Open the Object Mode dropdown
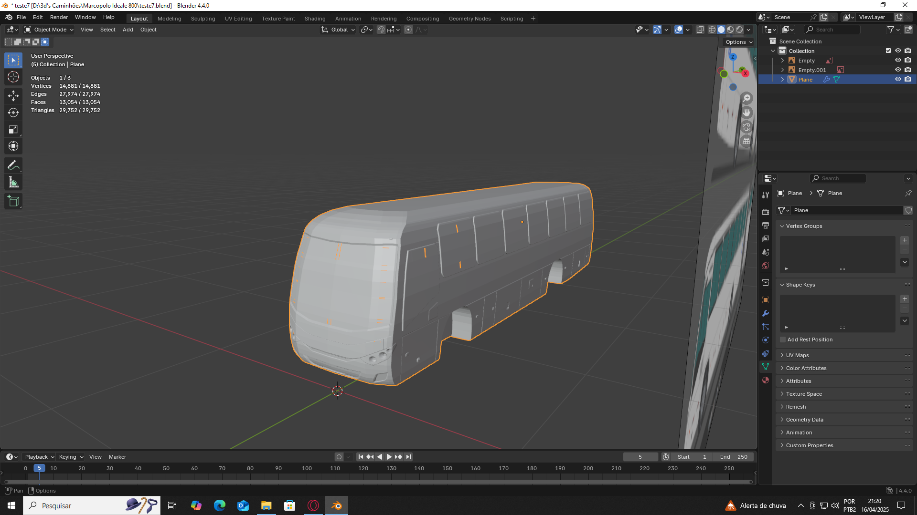The width and height of the screenshot is (917, 515). tap(49, 30)
